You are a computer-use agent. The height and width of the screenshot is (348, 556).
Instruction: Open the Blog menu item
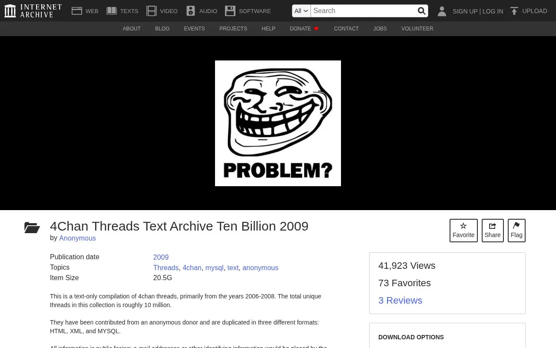click(162, 29)
